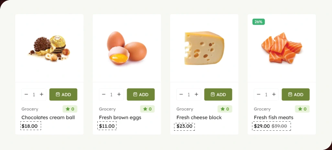View the Fresh cheese block product image
Screen dimensions: 332x150
pos(204,48)
